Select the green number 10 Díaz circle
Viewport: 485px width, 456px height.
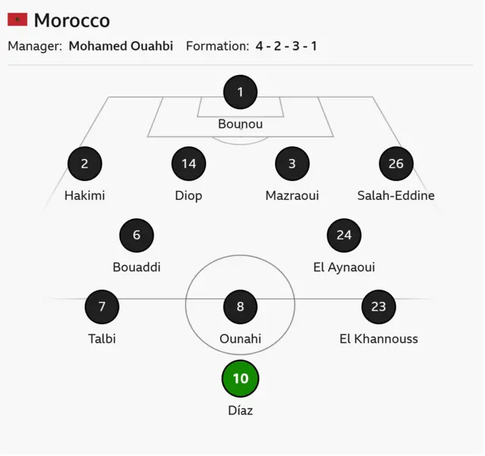coord(240,379)
